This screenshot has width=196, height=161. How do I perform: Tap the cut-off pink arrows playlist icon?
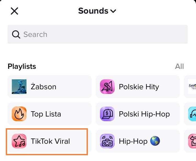point(192,141)
